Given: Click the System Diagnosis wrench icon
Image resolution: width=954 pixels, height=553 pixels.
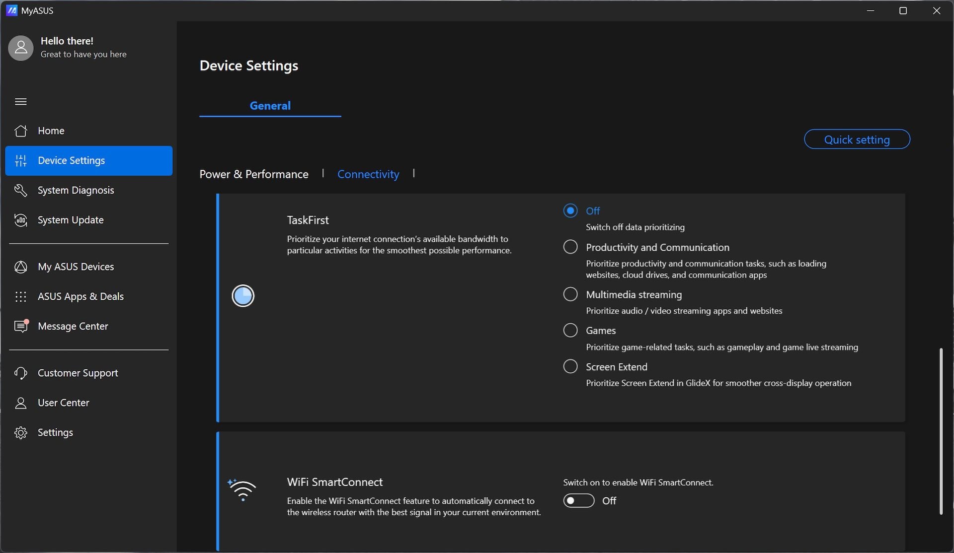Looking at the screenshot, I should (x=21, y=190).
